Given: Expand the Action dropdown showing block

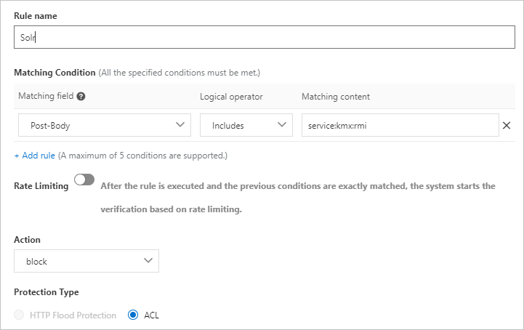Looking at the screenshot, I should point(86,261).
